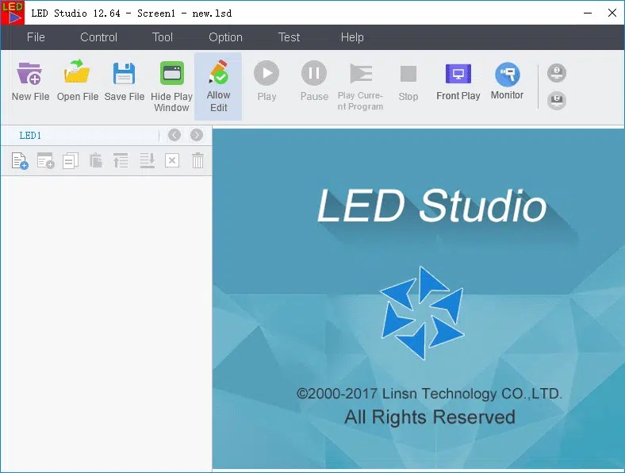This screenshot has height=473, width=625.
Task: Open the Test menu
Action: pyautogui.click(x=289, y=37)
